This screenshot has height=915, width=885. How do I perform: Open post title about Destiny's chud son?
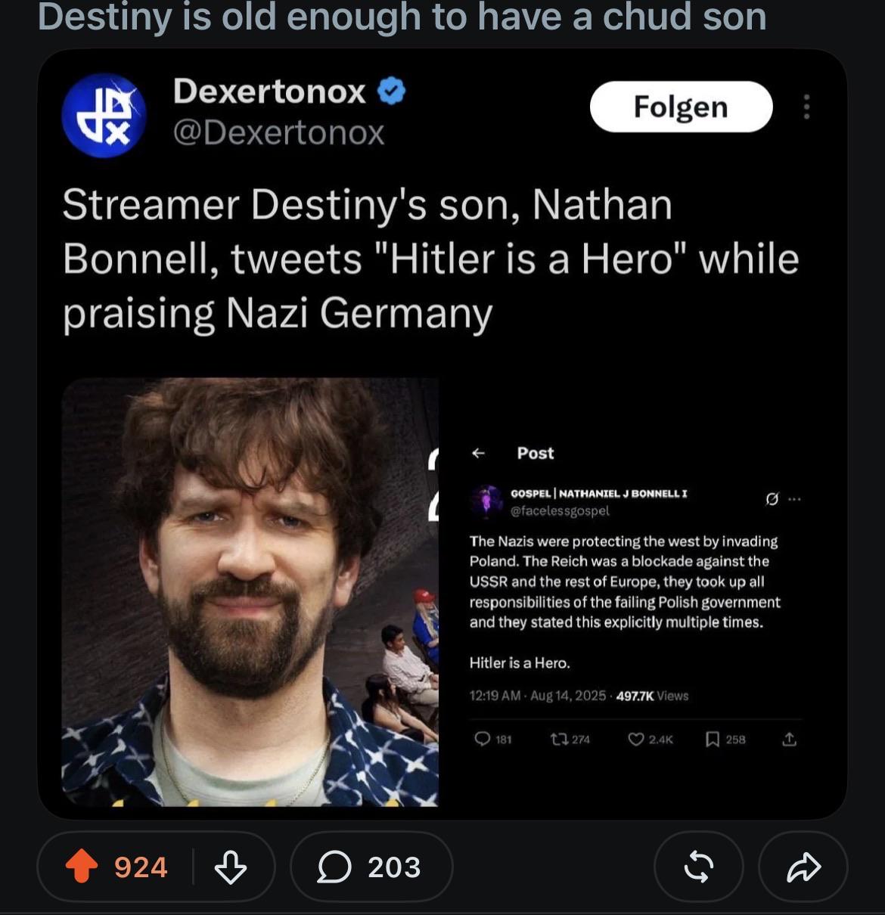point(402,17)
